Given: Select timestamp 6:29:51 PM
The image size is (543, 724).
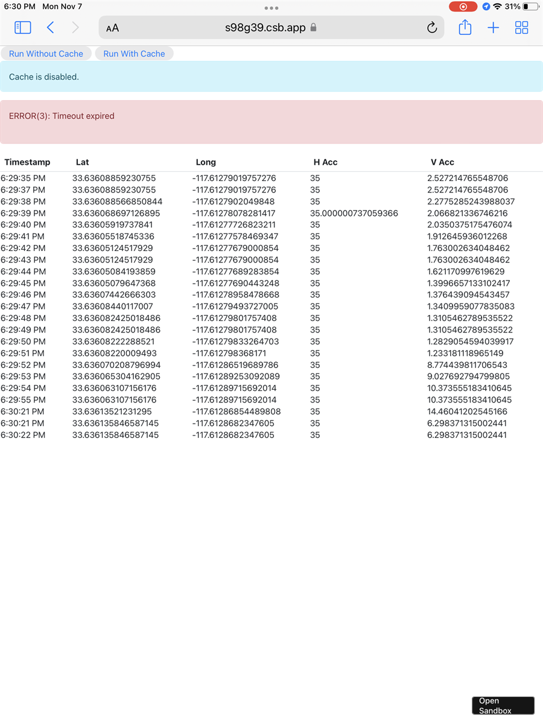Looking at the screenshot, I should pos(23,353).
